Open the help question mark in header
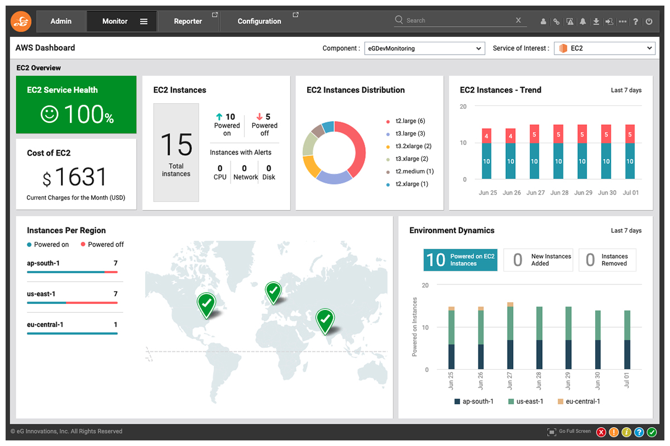Screen dimensions: 670x446 (636, 22)
